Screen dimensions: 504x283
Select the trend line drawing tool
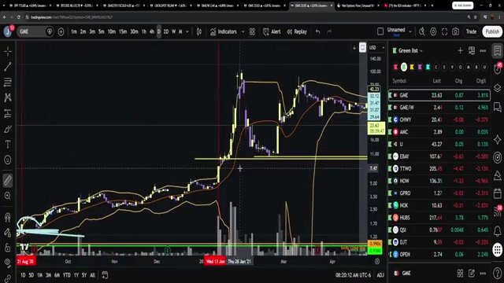(x=8, y=66)
